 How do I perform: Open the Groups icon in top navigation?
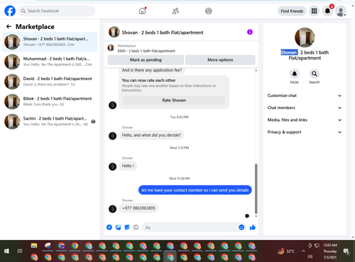(208, 11)
